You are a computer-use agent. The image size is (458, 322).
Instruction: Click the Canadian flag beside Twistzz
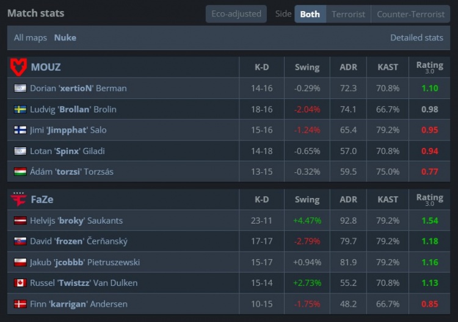coord(20,283)
